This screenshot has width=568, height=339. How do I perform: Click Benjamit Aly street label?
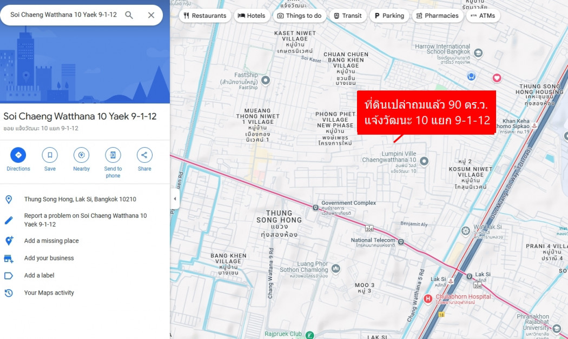click(x=414, y=224)
